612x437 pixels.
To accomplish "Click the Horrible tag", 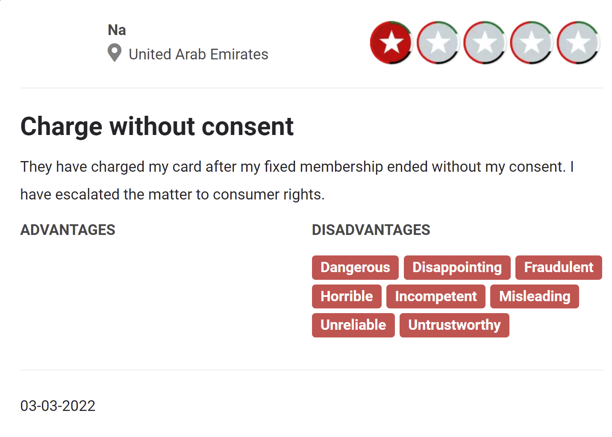I will point(347,296).
